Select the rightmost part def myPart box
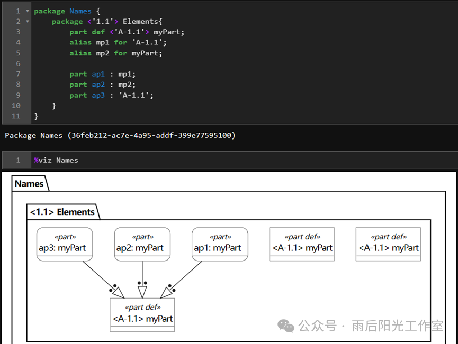Image resolution: width=458 pixels, height=344 pixels. 388,244
